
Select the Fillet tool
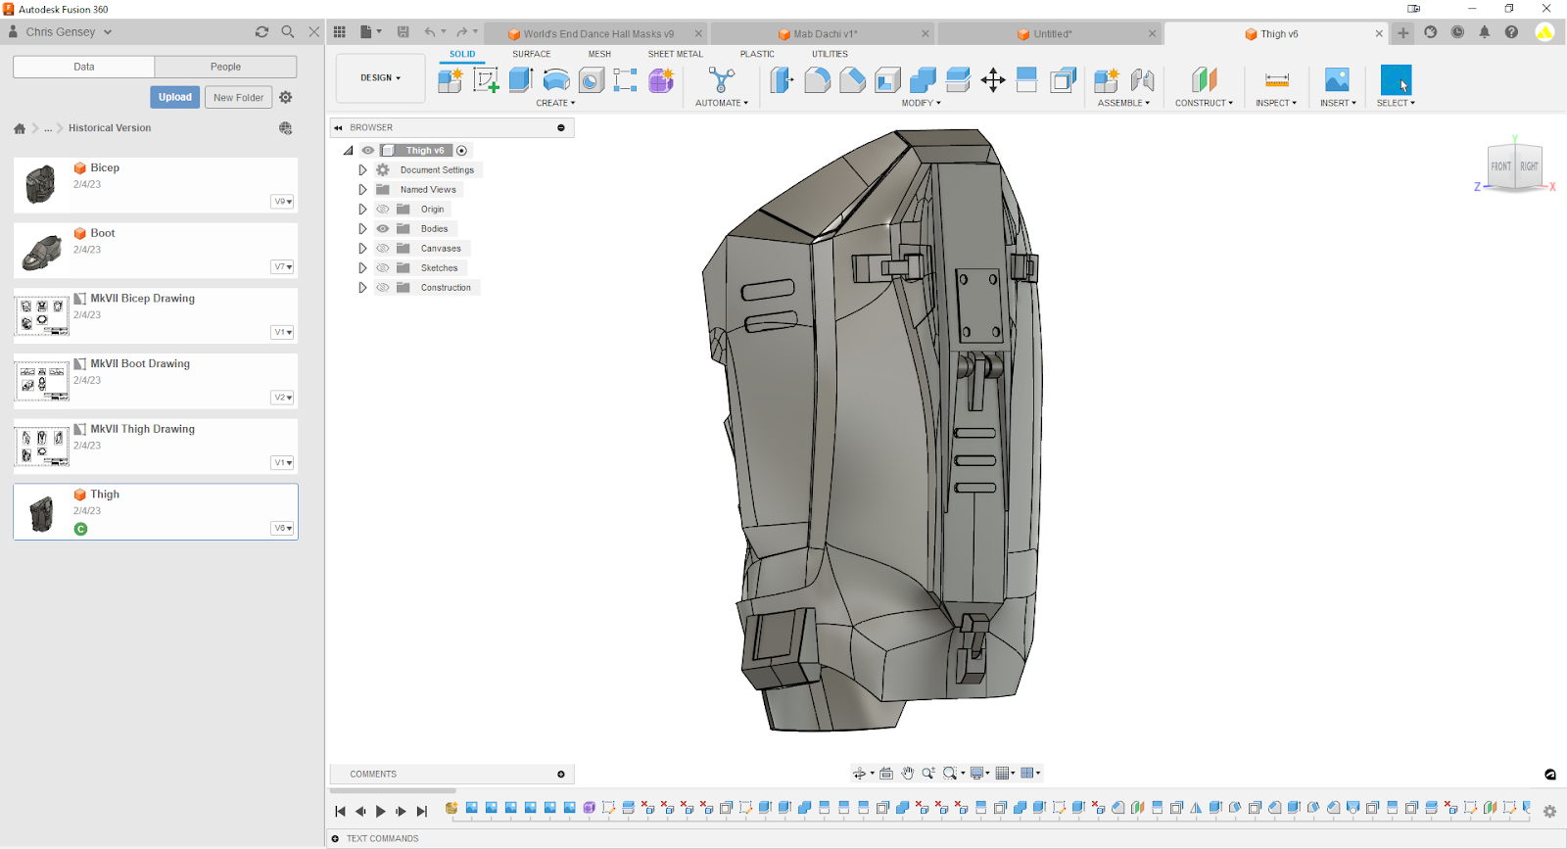(x=817, y=80)
